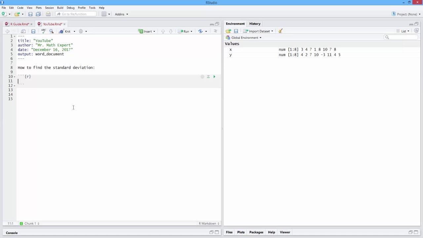Focus the Go to file/function field
The height and width of the screenshot is (238, 423).
point(76,14)
